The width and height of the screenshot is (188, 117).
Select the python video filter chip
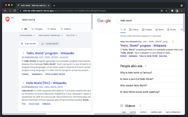pos(143,112)
